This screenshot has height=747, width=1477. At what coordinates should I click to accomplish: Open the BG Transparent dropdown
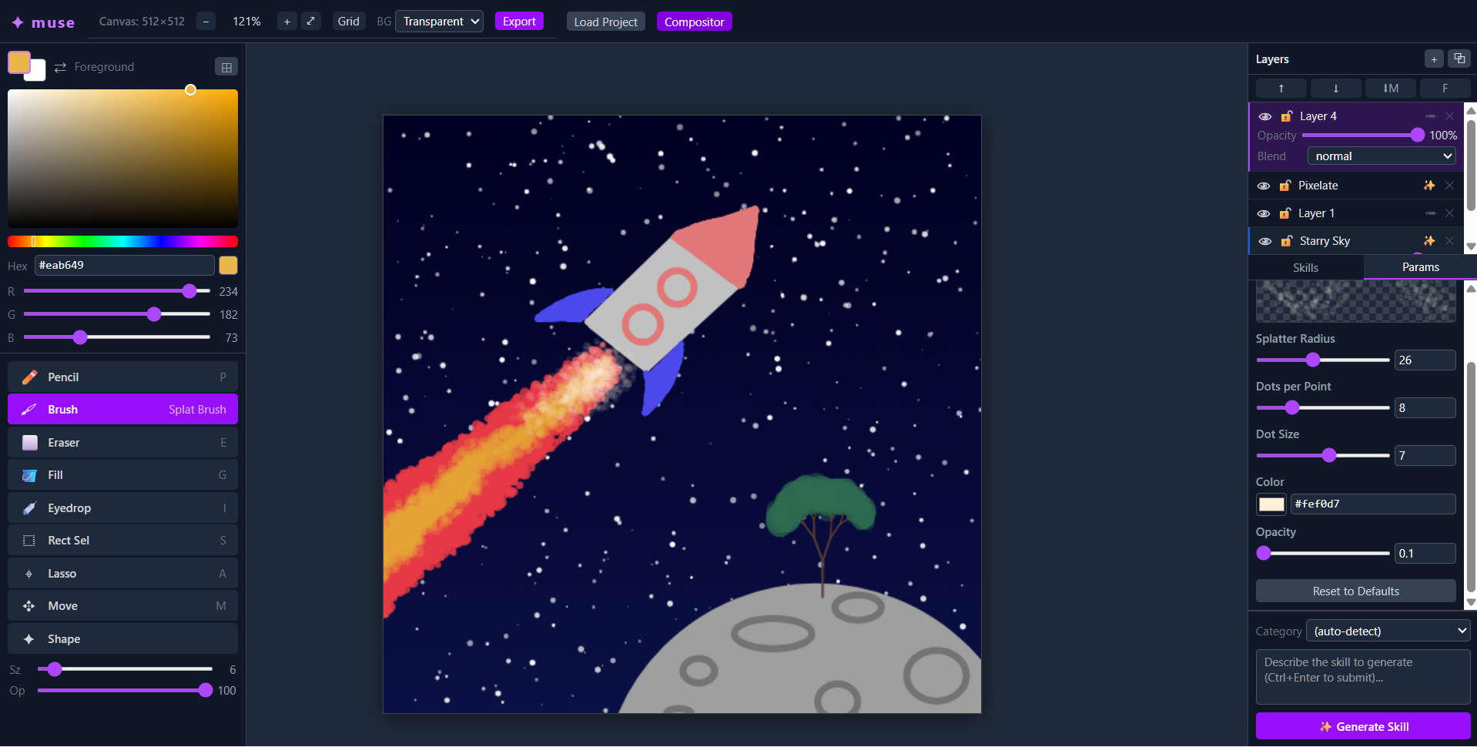point(439,22)
